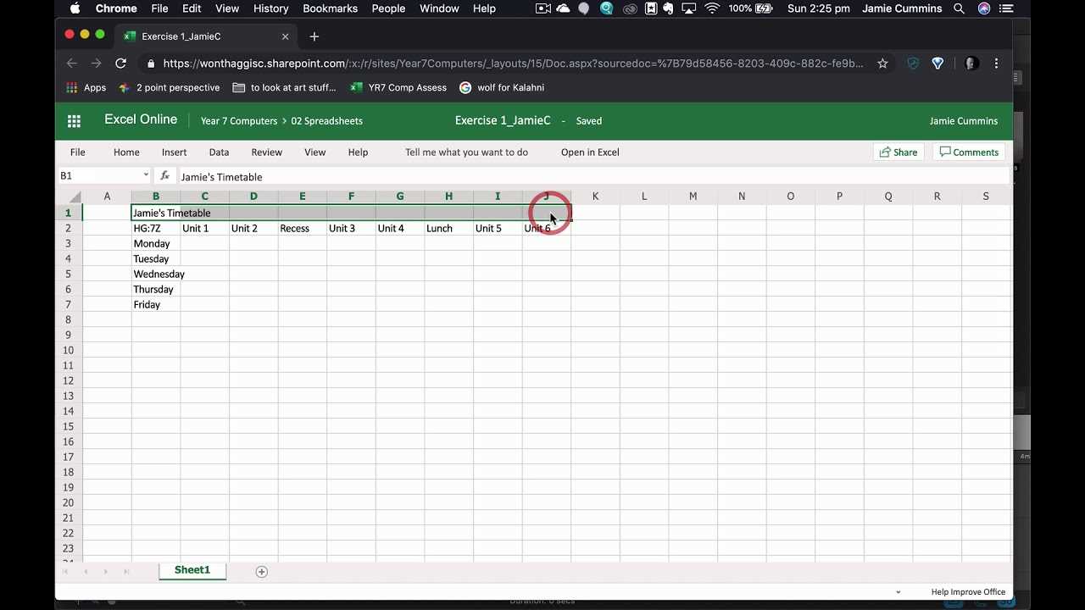Click the Share button
Screen dimensions: 1085x610
point(898,152)
